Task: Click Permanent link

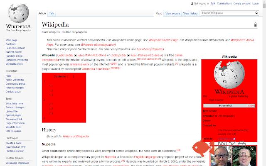Action: [x=14, y=119]
